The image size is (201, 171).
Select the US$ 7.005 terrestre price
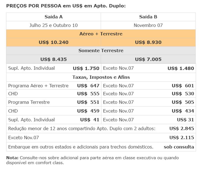point(148,59)
